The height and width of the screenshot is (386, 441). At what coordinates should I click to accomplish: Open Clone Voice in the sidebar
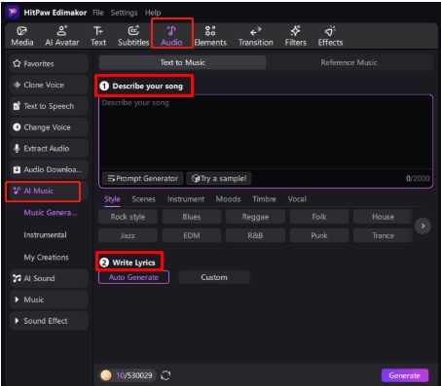pos(49,85)
